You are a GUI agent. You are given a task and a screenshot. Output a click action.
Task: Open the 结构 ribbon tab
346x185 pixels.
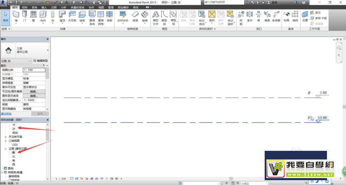click(25, 7)
